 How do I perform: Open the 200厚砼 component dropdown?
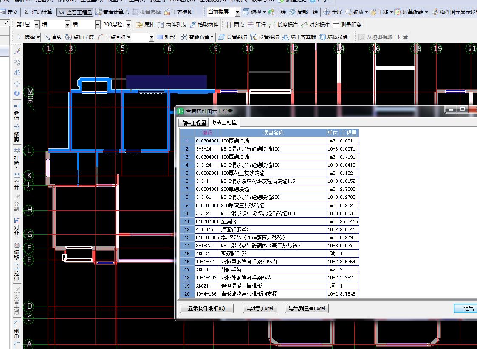[129, 25]
